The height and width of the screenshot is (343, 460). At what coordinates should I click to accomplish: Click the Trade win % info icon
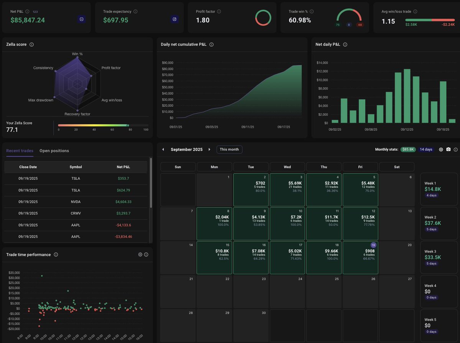(x=311, y=11)
